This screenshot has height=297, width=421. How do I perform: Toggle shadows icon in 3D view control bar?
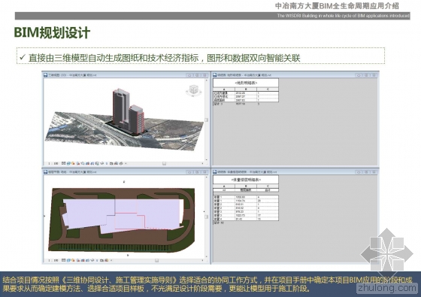coord(78,163)
